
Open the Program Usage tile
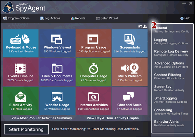point(94,43)
